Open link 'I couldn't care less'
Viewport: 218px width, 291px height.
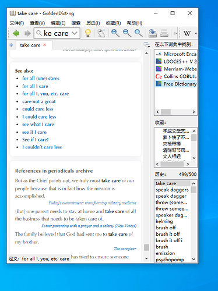pyautogui.click(x=42, y=147)
